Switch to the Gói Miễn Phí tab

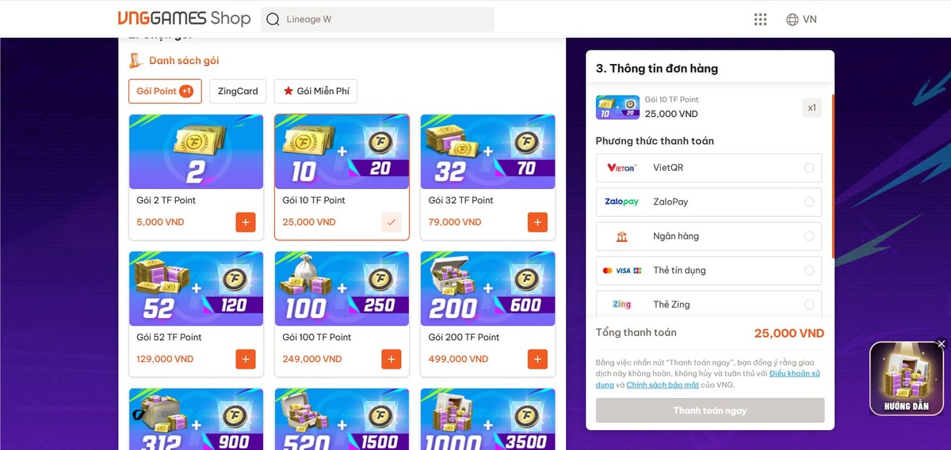315,91
